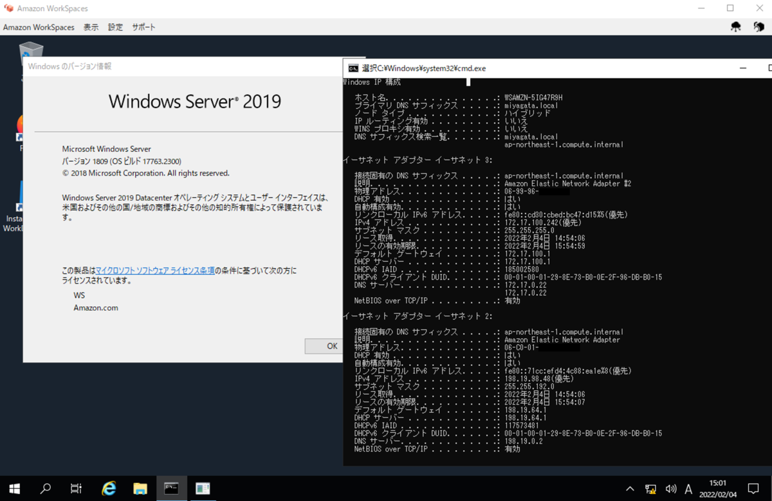The width and height of the screenshot is (772, 501).
Task: Switch to the cmd.exe taskbar icon
Action: (171, 488)
